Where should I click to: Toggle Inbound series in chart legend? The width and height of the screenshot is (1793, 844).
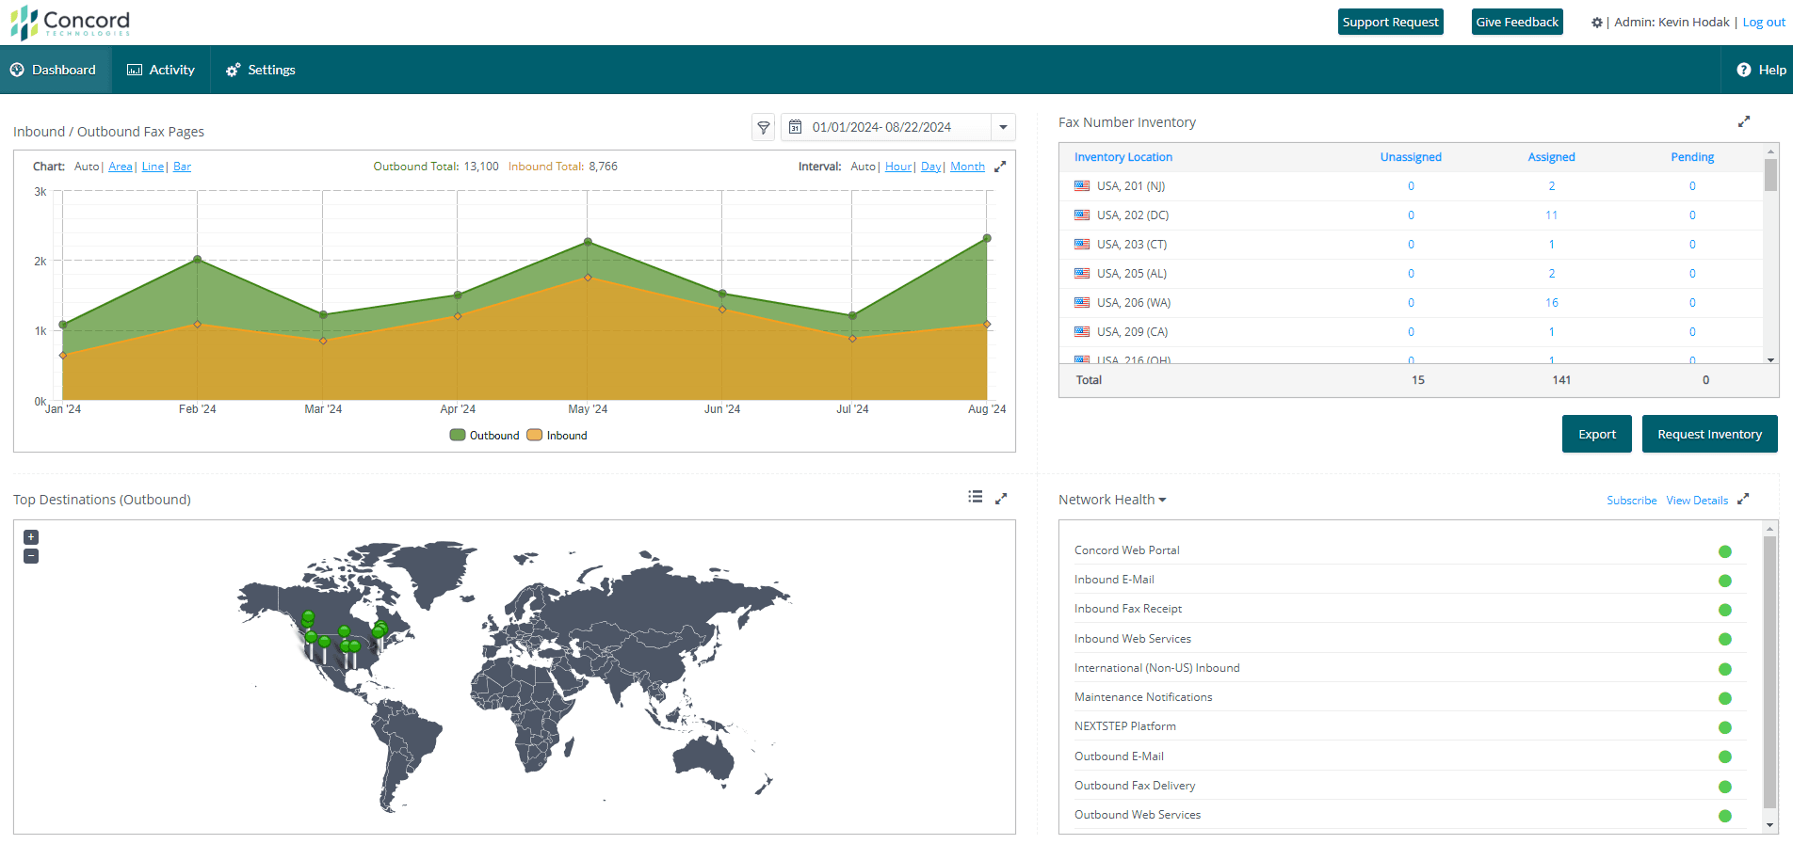click(557, 435)
